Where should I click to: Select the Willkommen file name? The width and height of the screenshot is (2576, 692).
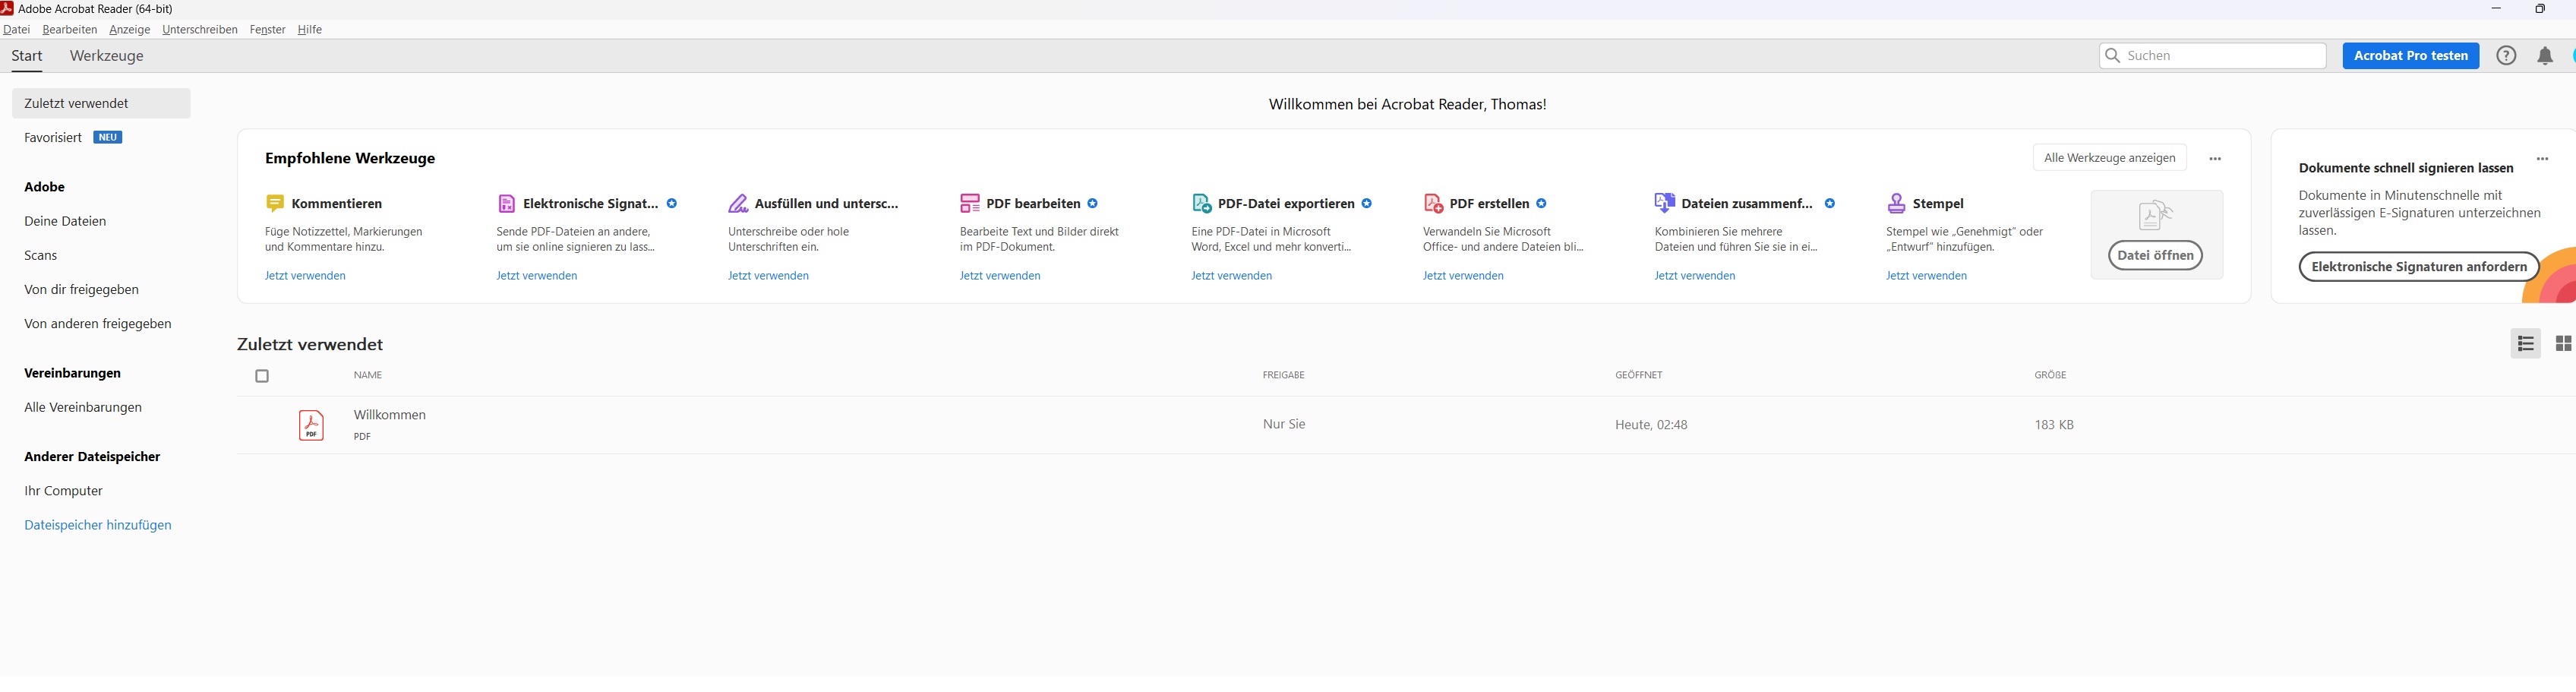[390, 415]
